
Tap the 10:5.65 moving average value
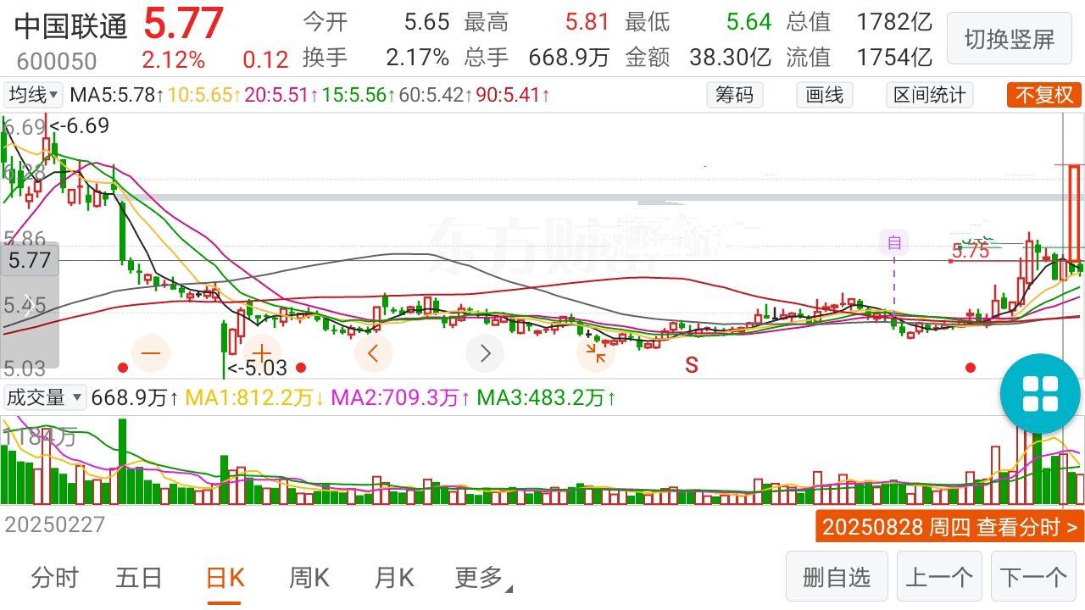pyautogui.click(x=204, y=95)
